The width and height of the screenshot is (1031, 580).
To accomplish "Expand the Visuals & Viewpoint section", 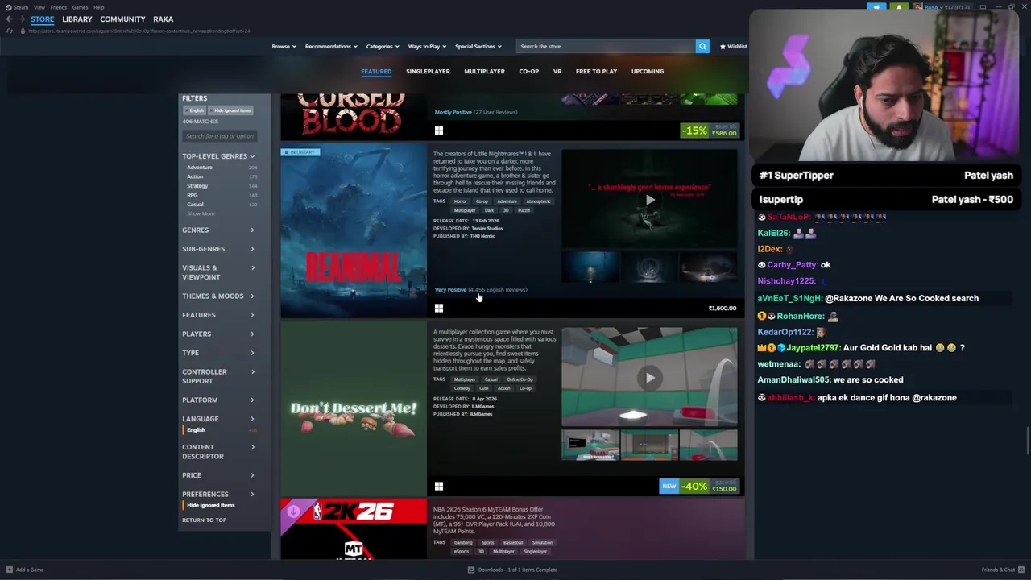I will [218, 272].
